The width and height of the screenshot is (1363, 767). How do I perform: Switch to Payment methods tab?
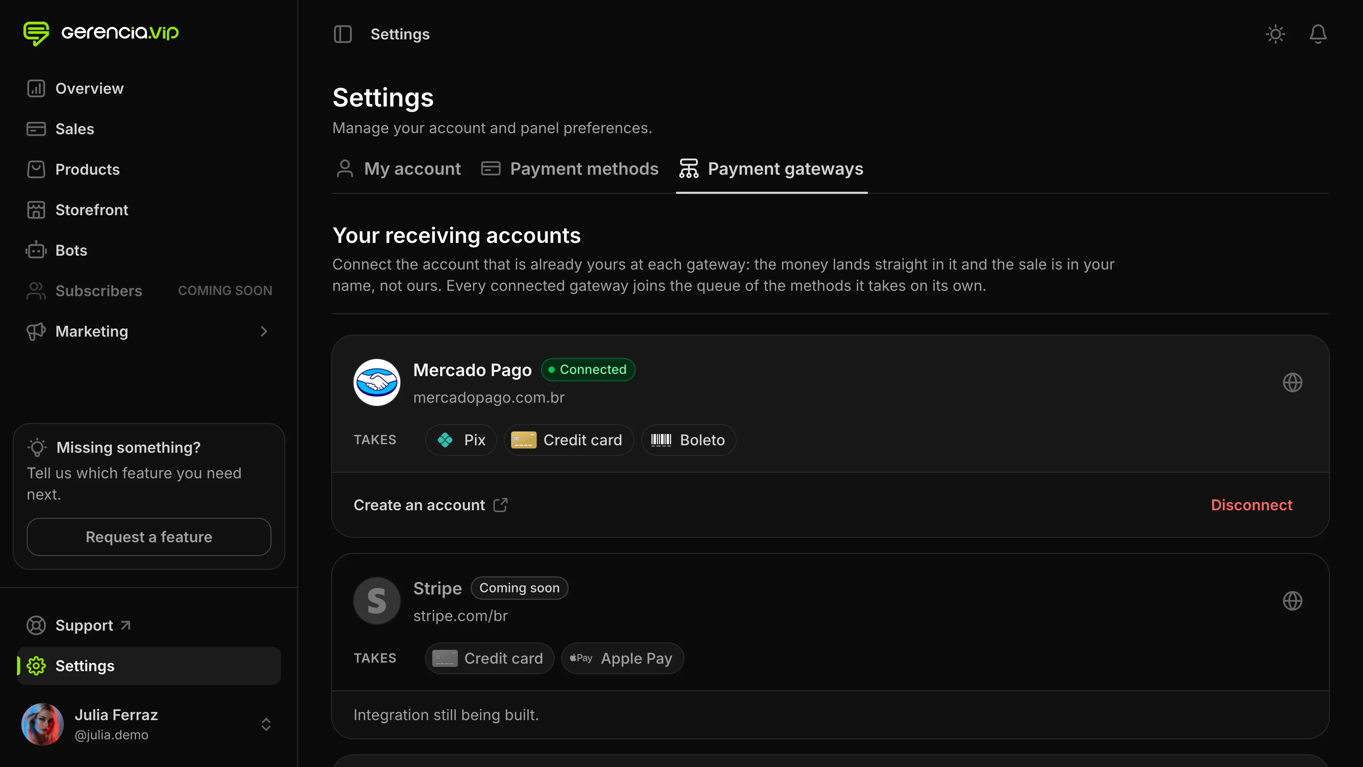coord(569,169)
